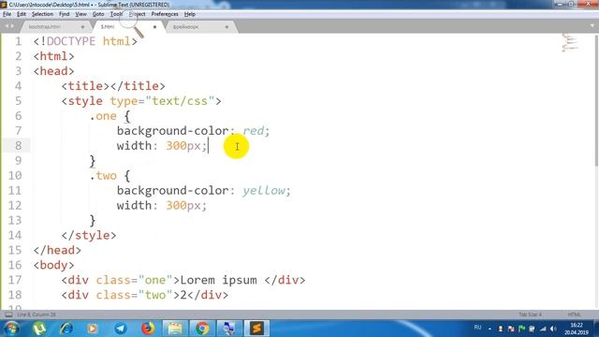The height and width of the screenshot is (337, 599).
Task: Open the View menu
Action: (80, 14)
